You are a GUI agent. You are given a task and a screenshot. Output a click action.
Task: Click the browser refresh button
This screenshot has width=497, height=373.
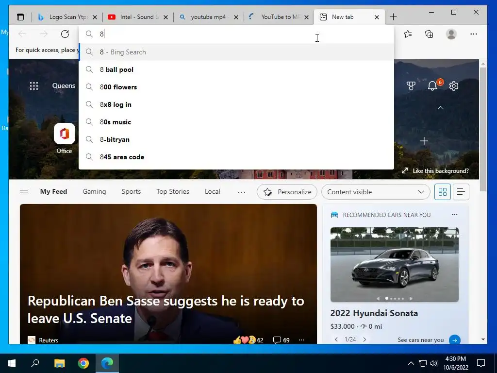pyautogui.click(x=65, y=34)
